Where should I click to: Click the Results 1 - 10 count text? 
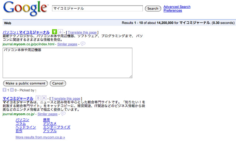tap(178, 23)
